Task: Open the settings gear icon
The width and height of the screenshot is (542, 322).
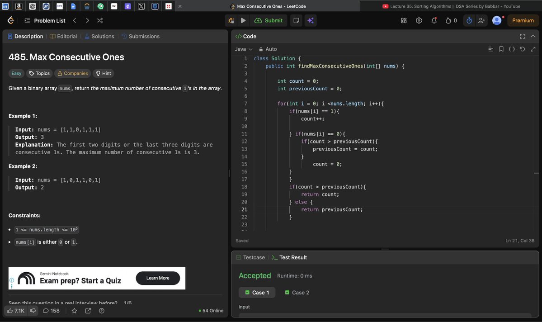Action: click(x=419, y=20)
